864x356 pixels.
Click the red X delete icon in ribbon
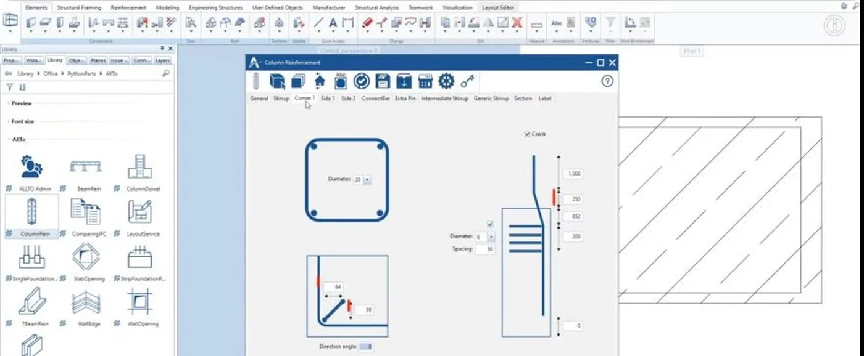coord(517,22)
